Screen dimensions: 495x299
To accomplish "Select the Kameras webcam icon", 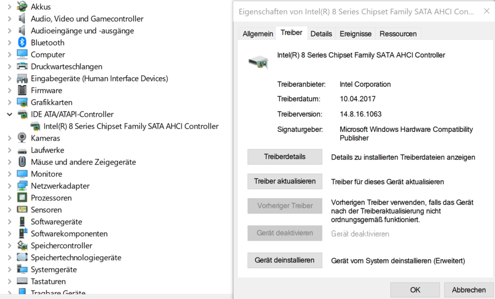I will tap(22, 138).
